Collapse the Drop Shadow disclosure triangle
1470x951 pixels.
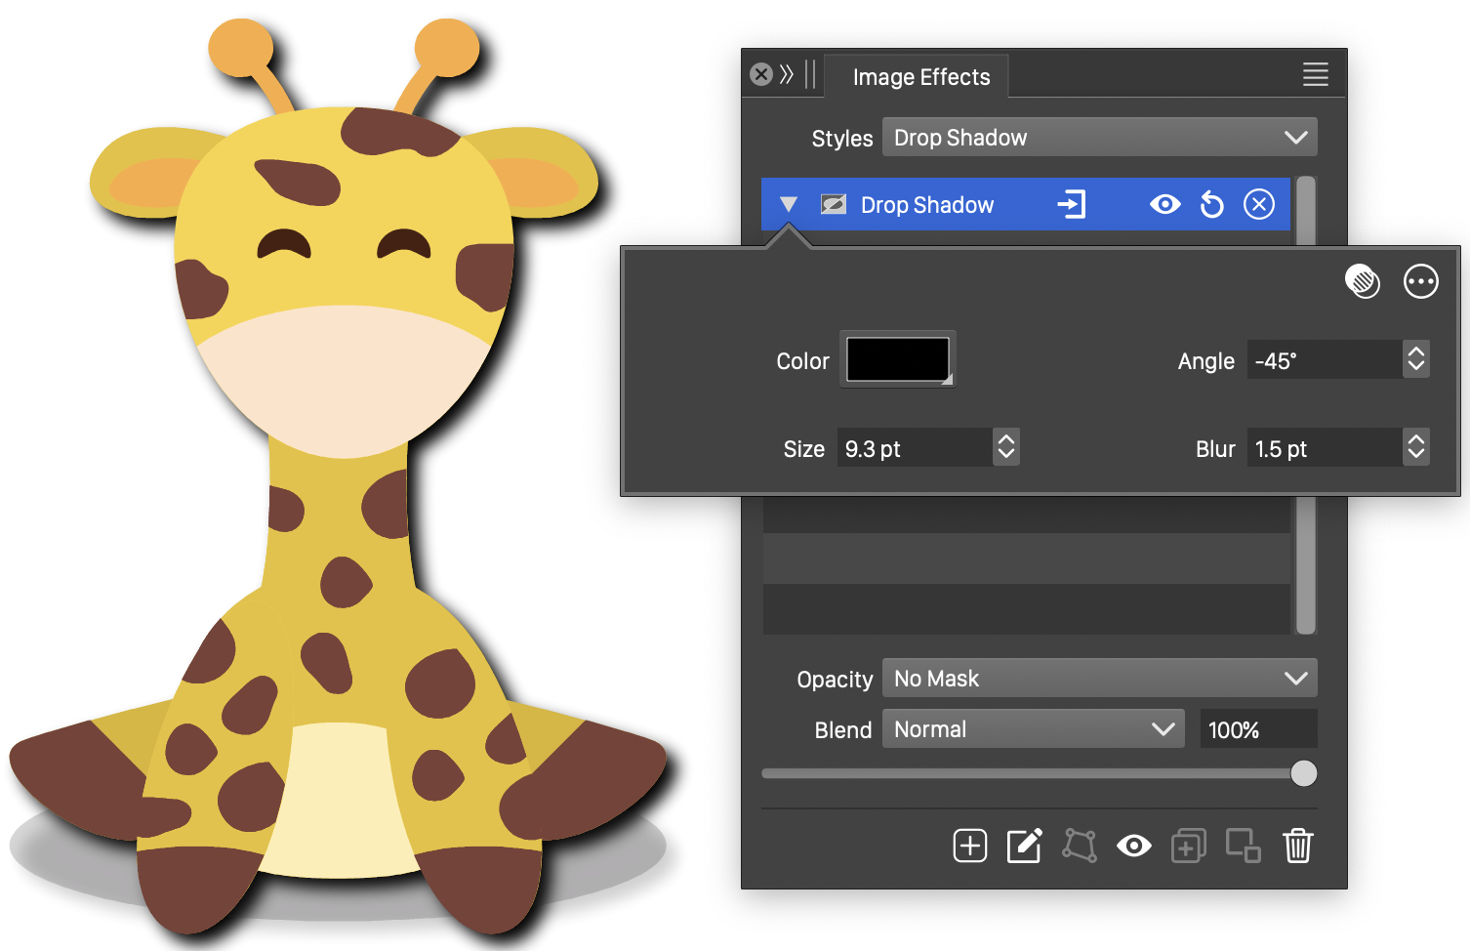(x=789, y=205)
